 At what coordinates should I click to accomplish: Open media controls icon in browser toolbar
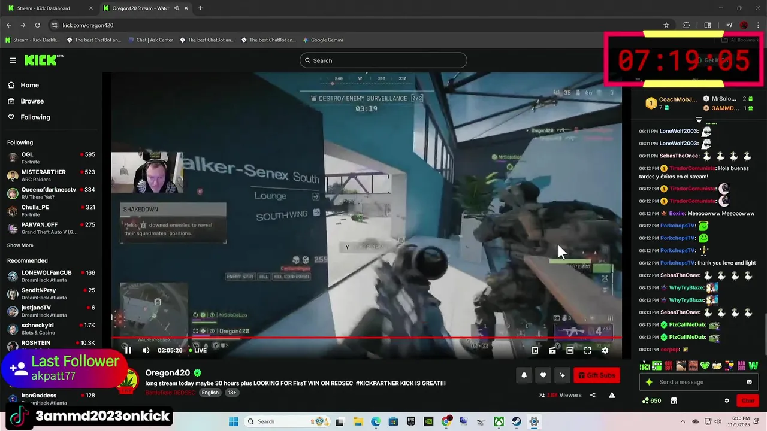[x=729, y=25]
